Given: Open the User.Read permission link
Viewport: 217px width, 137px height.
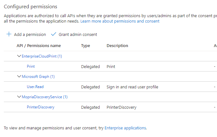Looking at the screenshot, I should point(35,87).
